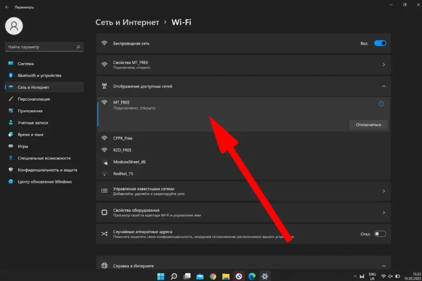Open File Explorer from taskbar
Image resolution: width=422 pixels, height=281 pixels.
tap(226, 276)
